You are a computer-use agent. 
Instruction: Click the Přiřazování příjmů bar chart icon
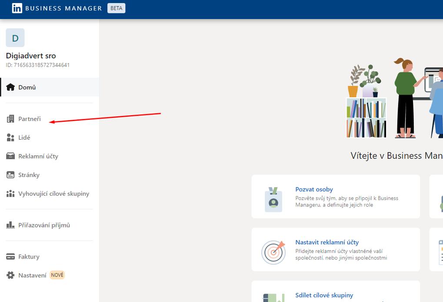[10, 225]
